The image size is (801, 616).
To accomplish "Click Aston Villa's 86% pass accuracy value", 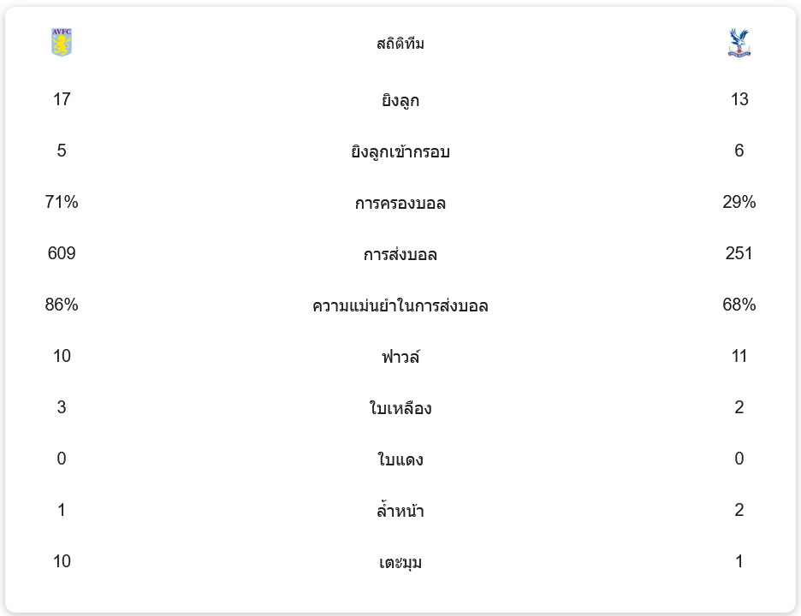I will coord(62,305).
